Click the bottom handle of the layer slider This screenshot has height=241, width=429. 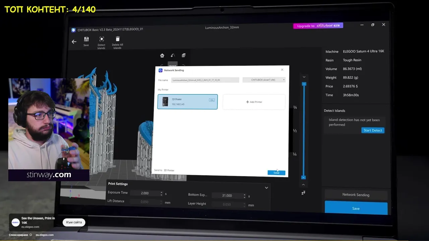click(304, 177)
